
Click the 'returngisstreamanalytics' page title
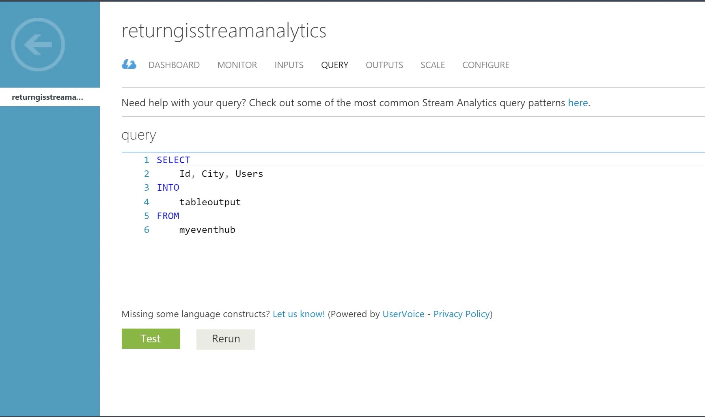tap(224, 31)
